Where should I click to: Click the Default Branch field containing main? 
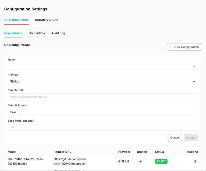pos(103,112)
